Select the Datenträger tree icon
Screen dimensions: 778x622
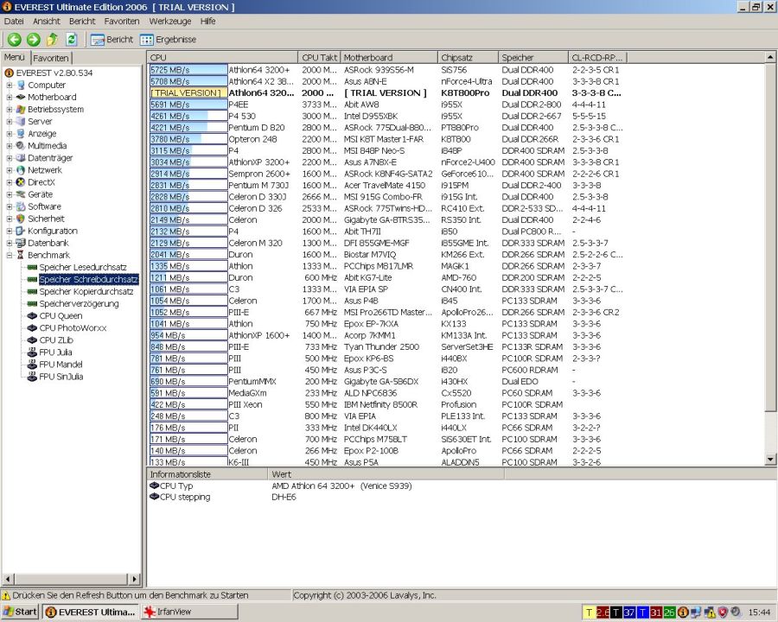(21, 158)
